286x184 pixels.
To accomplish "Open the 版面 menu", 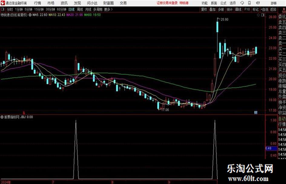I will coord(214,3).
